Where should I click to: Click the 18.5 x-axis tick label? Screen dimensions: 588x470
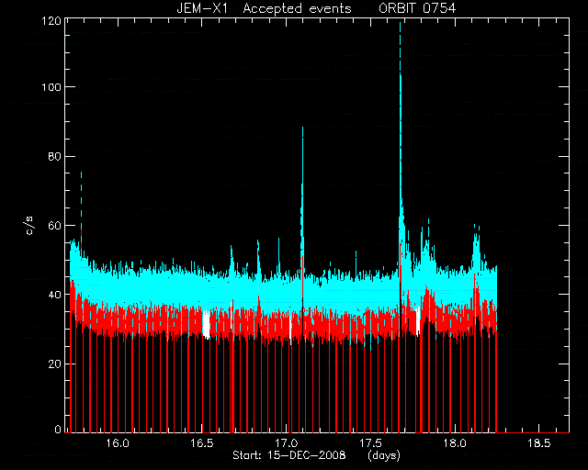click(539, 443)
